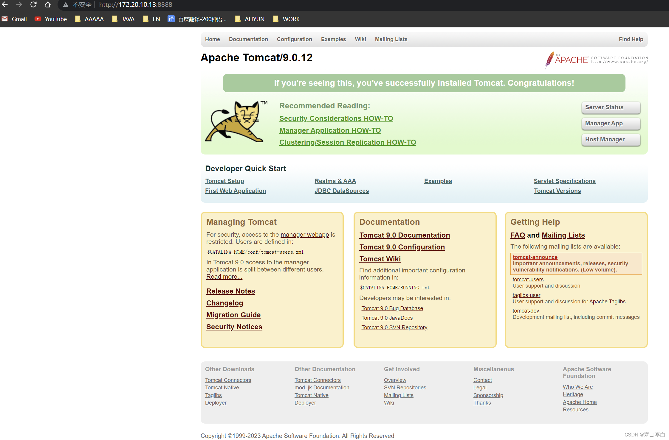This screenshot has width=669, height=440.
Task: Go to Find Help in the navigation bar
Action: [631, 39]
